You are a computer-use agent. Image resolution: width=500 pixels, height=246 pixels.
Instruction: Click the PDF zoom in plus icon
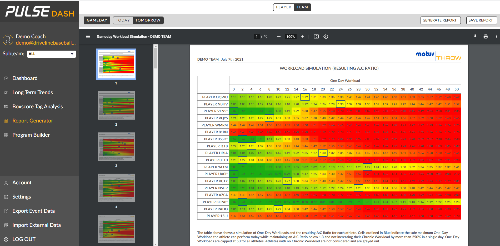[x=302, y=36]
